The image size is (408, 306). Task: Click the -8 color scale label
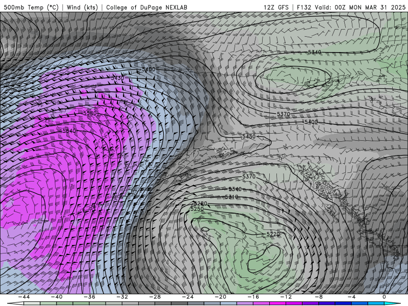pyautogui.click(x=319, y=297)
